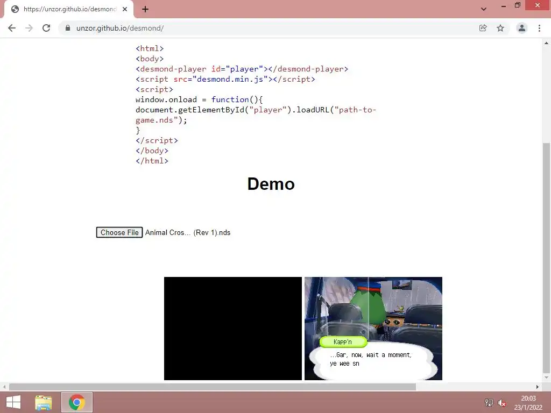
Task: Click the horizontal scrollbar left arrow
Action: coord(4,387)
